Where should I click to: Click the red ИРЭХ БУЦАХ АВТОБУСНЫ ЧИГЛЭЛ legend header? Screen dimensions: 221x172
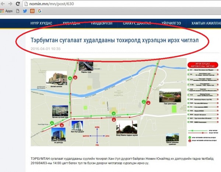pos(203,65)
